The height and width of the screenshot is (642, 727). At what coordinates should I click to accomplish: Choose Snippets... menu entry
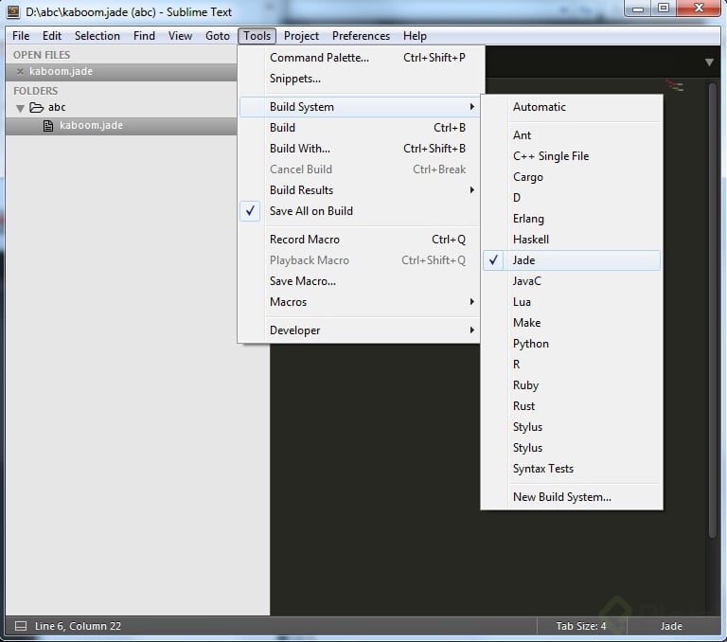361,79
